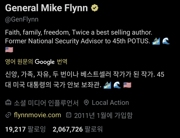
Task: Click the surfer emoji in English bio
Action: [156, 41]
